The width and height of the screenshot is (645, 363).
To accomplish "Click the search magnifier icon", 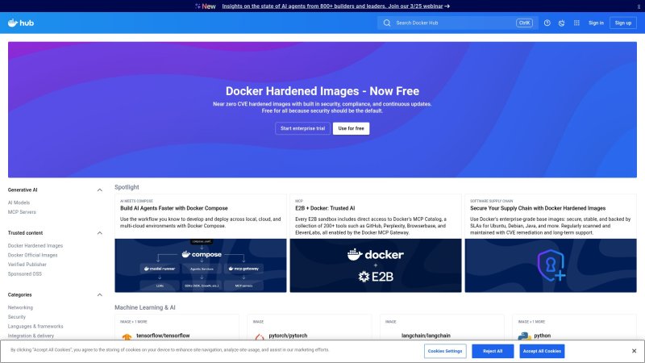I will [387, 23].
